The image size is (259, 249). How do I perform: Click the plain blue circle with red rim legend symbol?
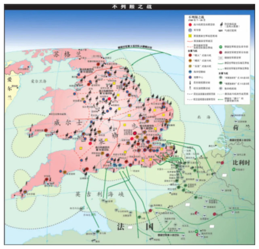pyautogui.click(x=190, y=77)
